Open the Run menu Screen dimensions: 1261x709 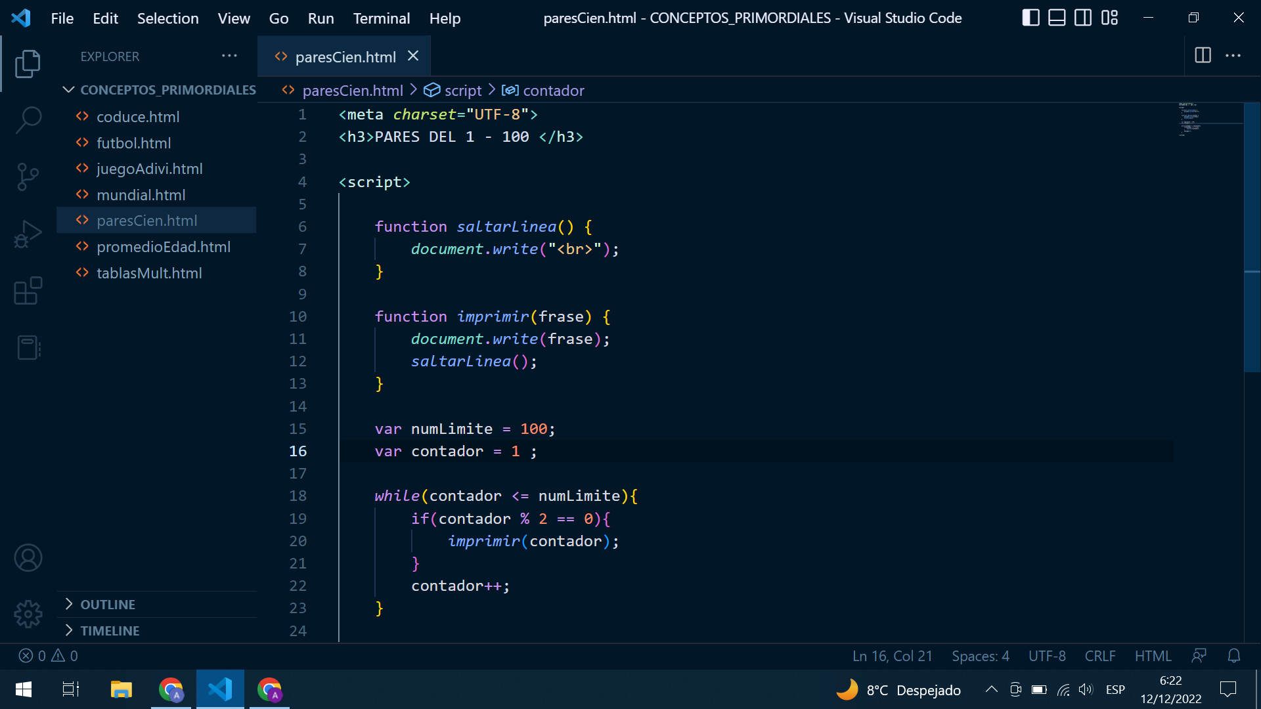(x=321, y=18)
